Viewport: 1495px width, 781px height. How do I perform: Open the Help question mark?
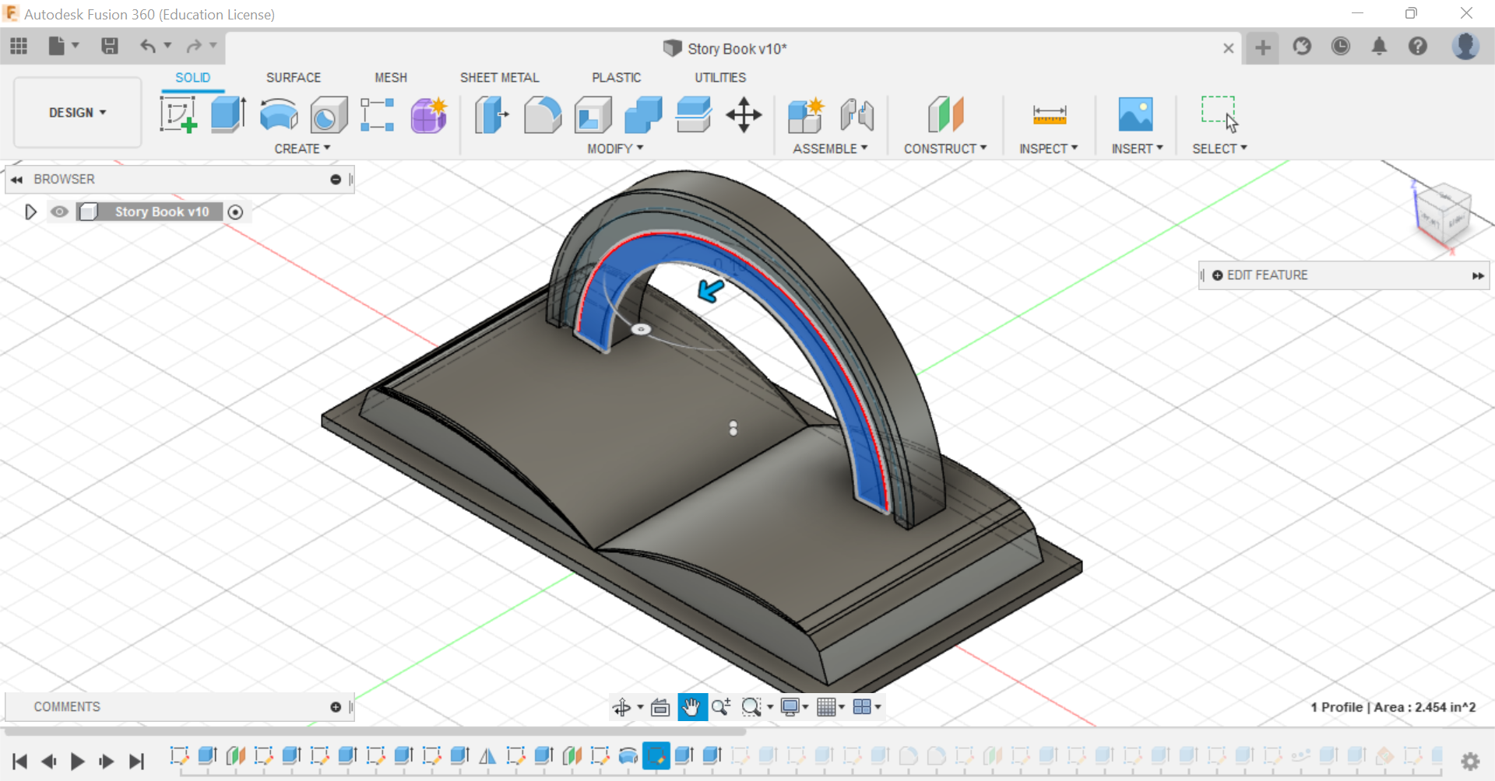pyautogui.click(x=1418, y=47)
